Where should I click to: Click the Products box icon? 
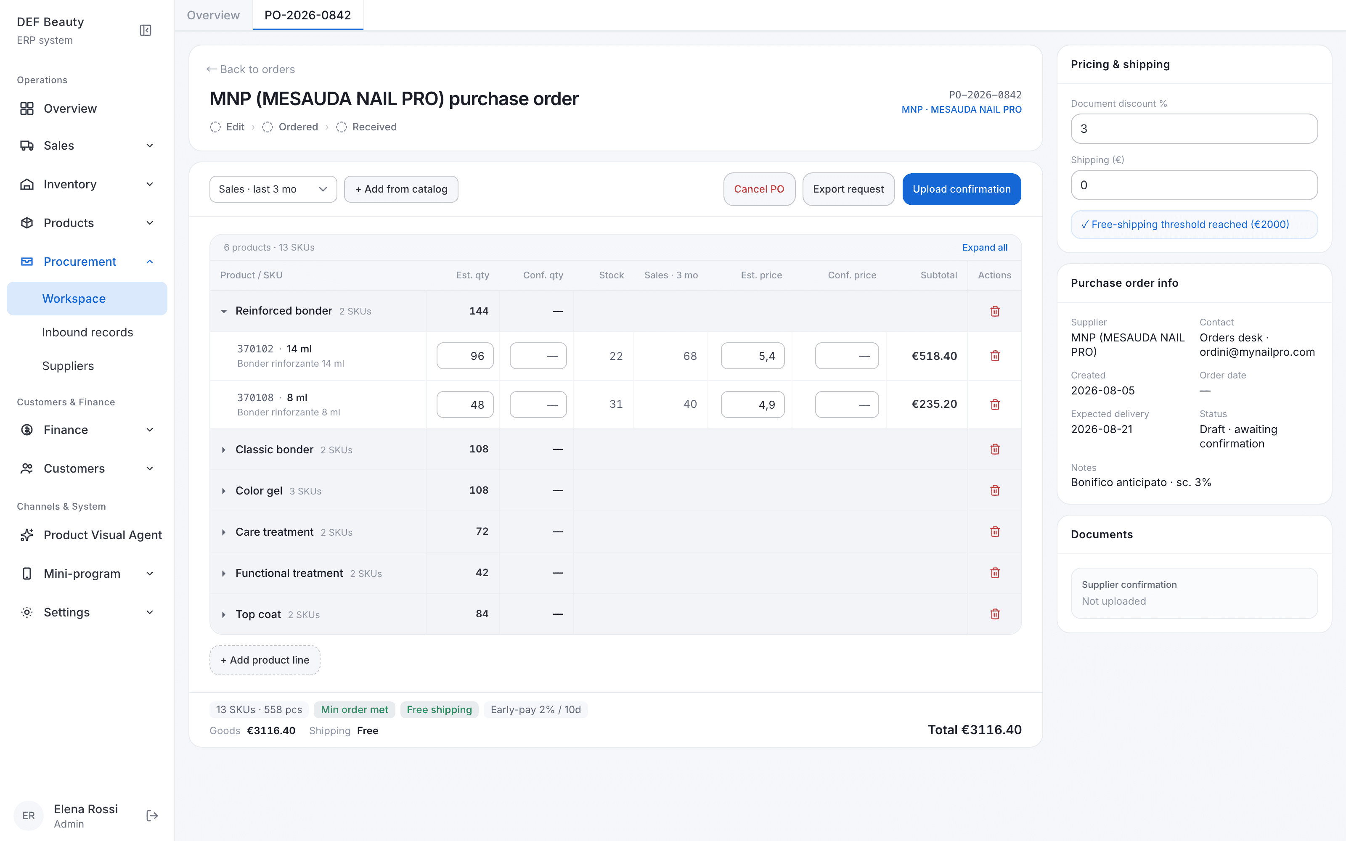point(26,223)
